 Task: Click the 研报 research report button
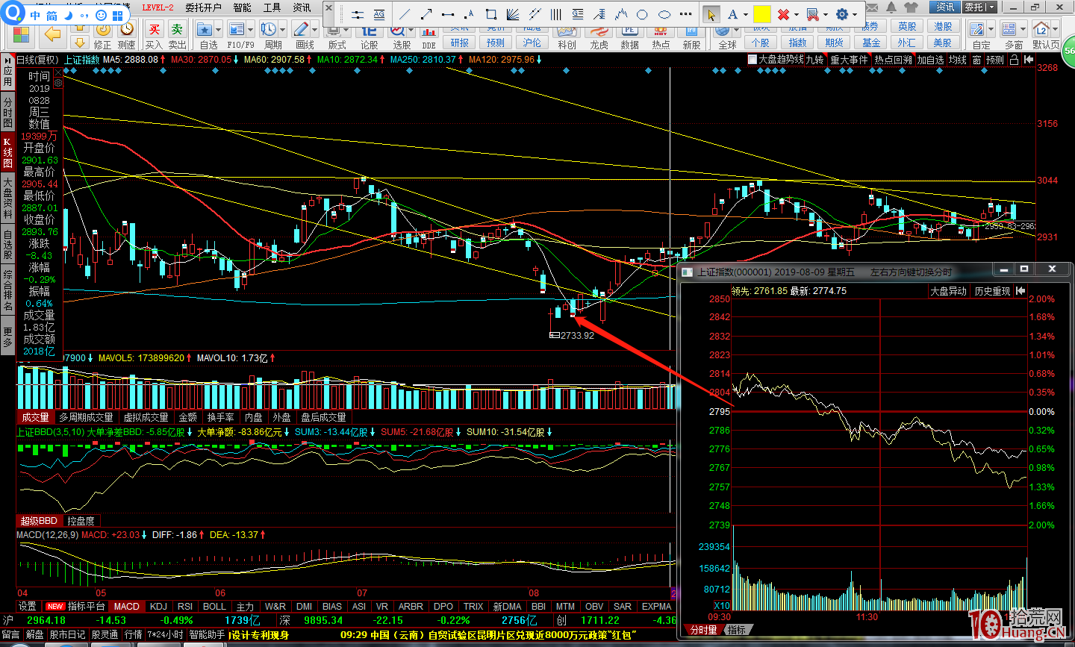(x=460, y=43)
